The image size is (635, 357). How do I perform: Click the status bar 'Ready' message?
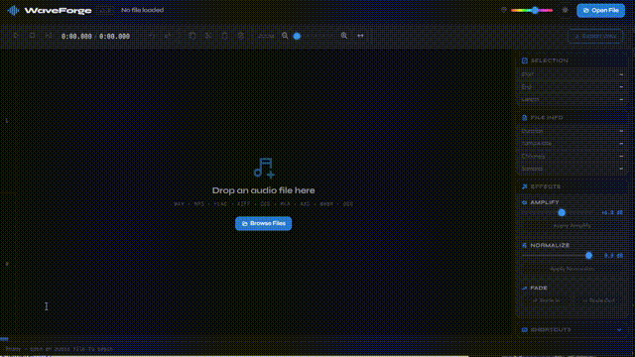[60, 348]
